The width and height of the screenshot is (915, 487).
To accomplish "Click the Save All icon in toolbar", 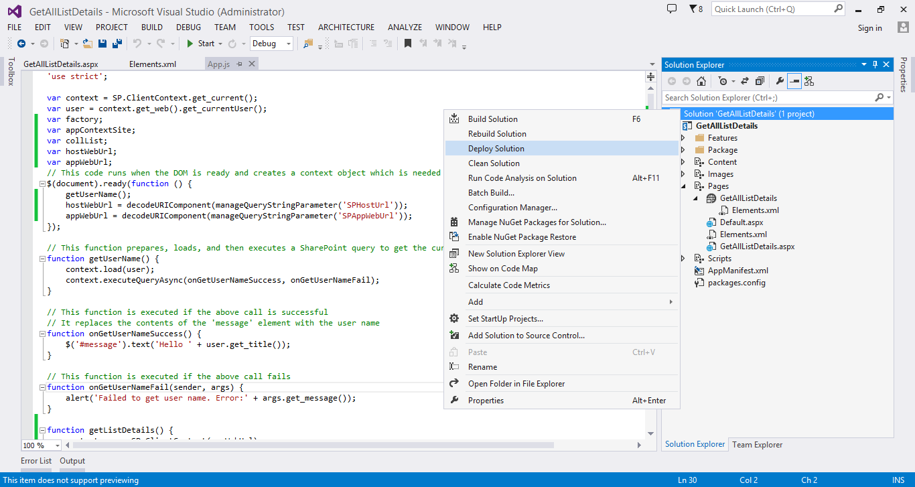I will tap(117, 44).
